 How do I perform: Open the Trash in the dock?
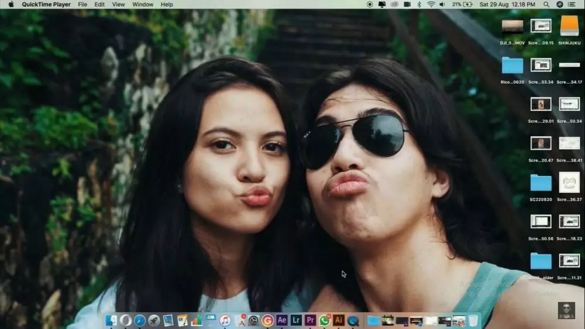473,320
